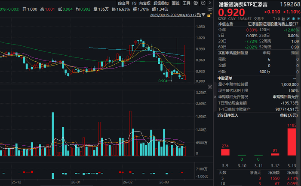Activate the 画线 drawing tool

click(175, 3)
